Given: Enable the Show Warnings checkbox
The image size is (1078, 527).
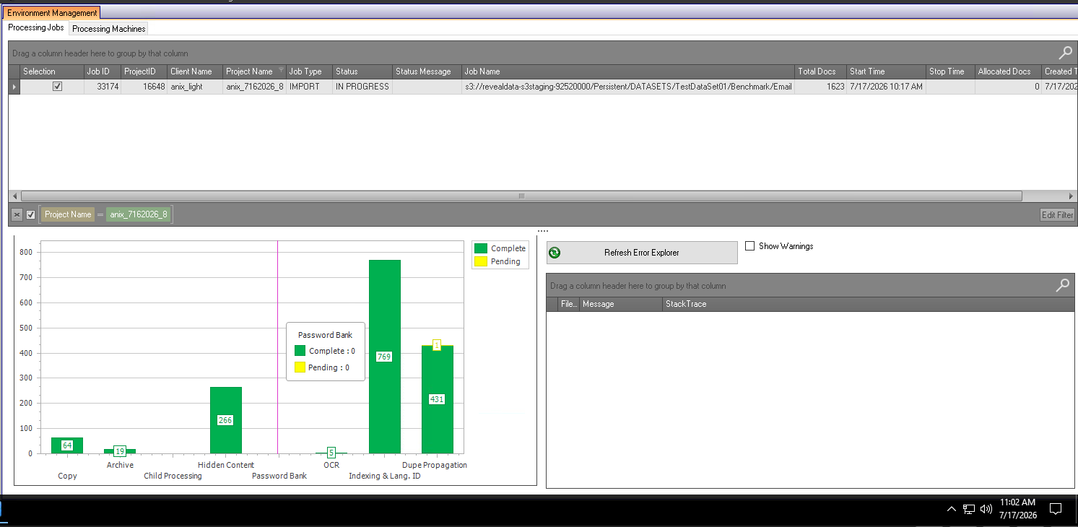Looking at the screenshot, I should [749, 245].
